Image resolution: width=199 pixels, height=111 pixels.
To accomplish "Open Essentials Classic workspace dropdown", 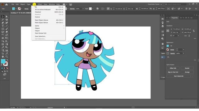I will pyautogui.click(x=155, y=4).
